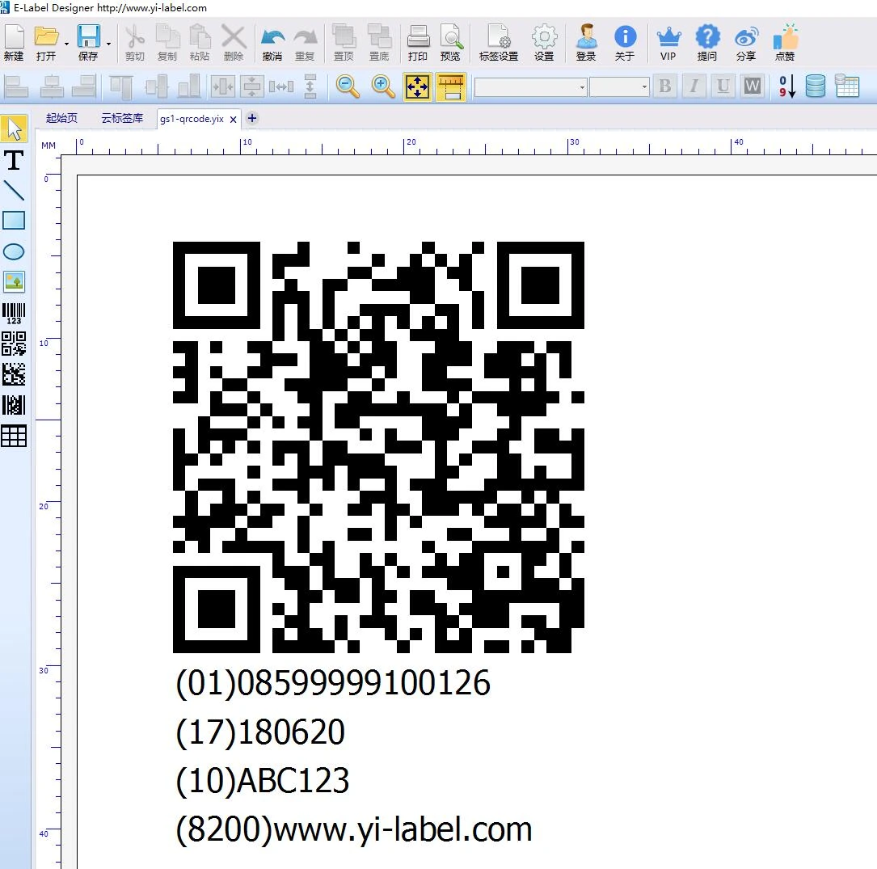This screenshot has height=869, width=877.
Task: Send to back with 置底
Action: (379, 43)
